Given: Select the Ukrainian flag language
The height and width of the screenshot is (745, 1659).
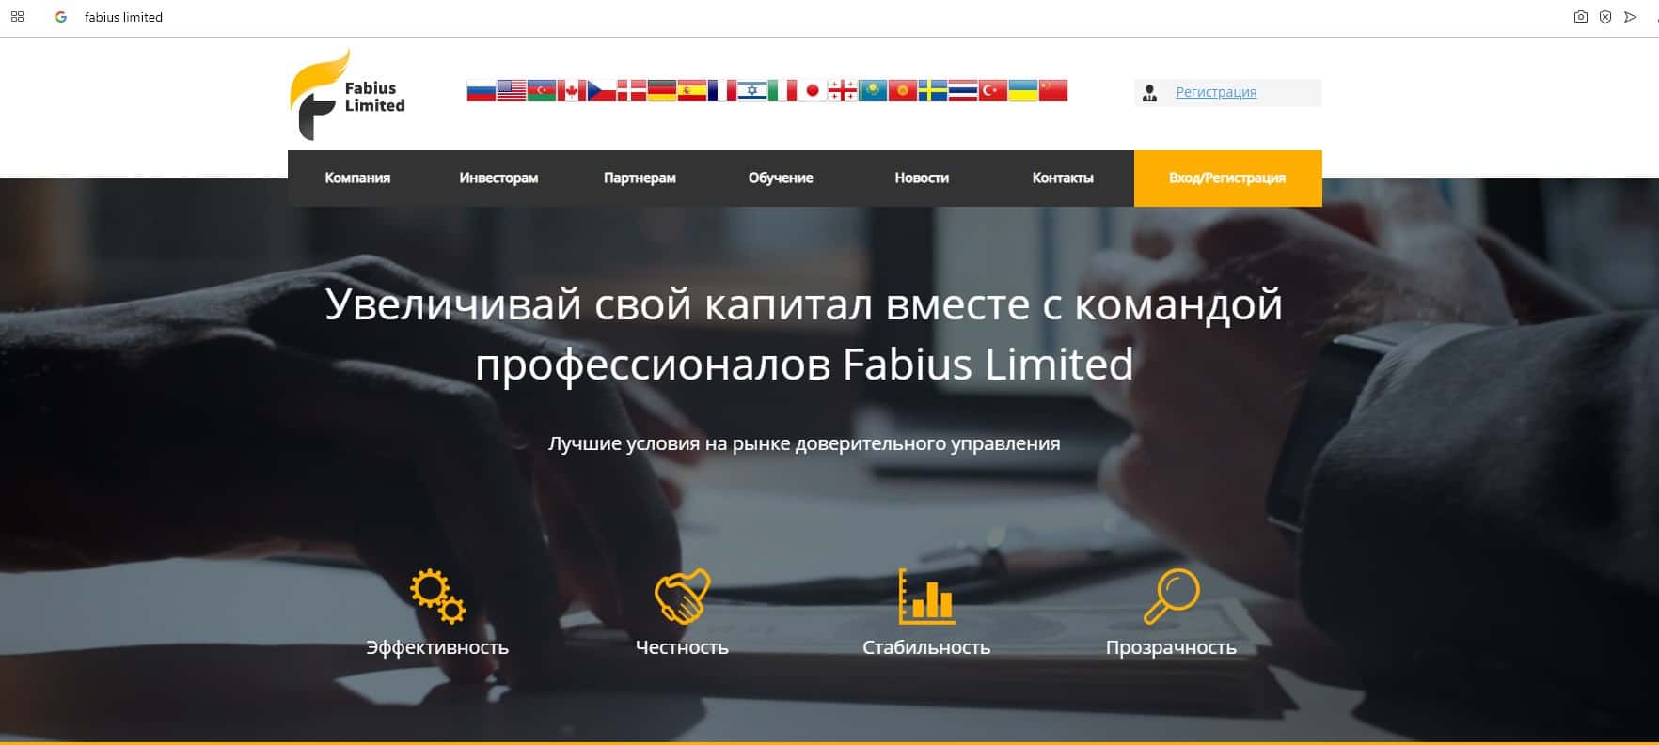Looking at the screenshot, I should coord(1023,90).
